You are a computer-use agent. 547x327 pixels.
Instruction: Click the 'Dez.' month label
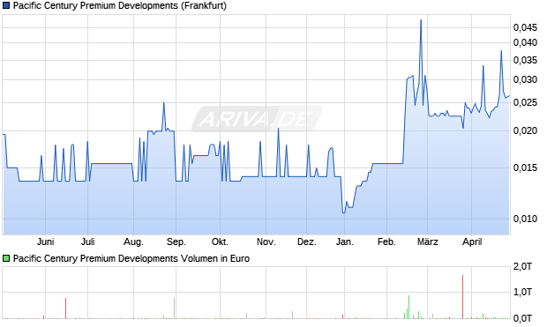coord(307,242)
